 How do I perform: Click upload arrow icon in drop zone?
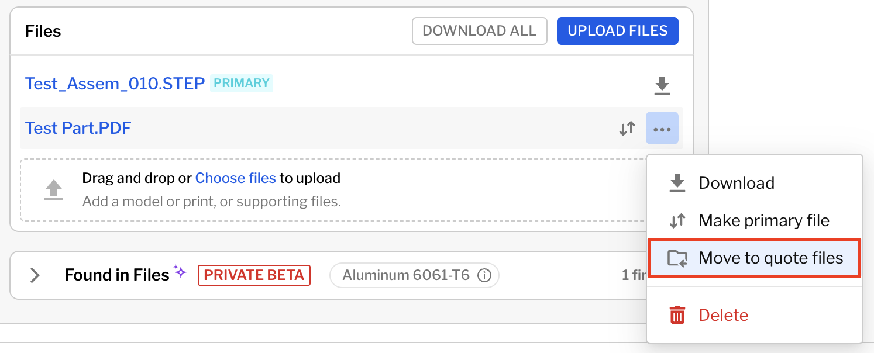54,190
